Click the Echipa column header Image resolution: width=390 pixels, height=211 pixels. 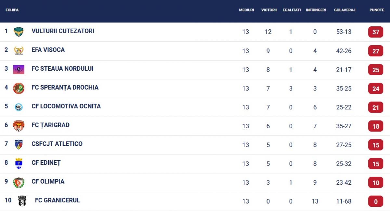pyautogui.click(x=12, y=10)
